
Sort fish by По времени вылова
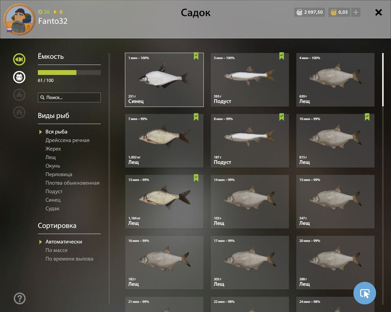coord(69,259)
